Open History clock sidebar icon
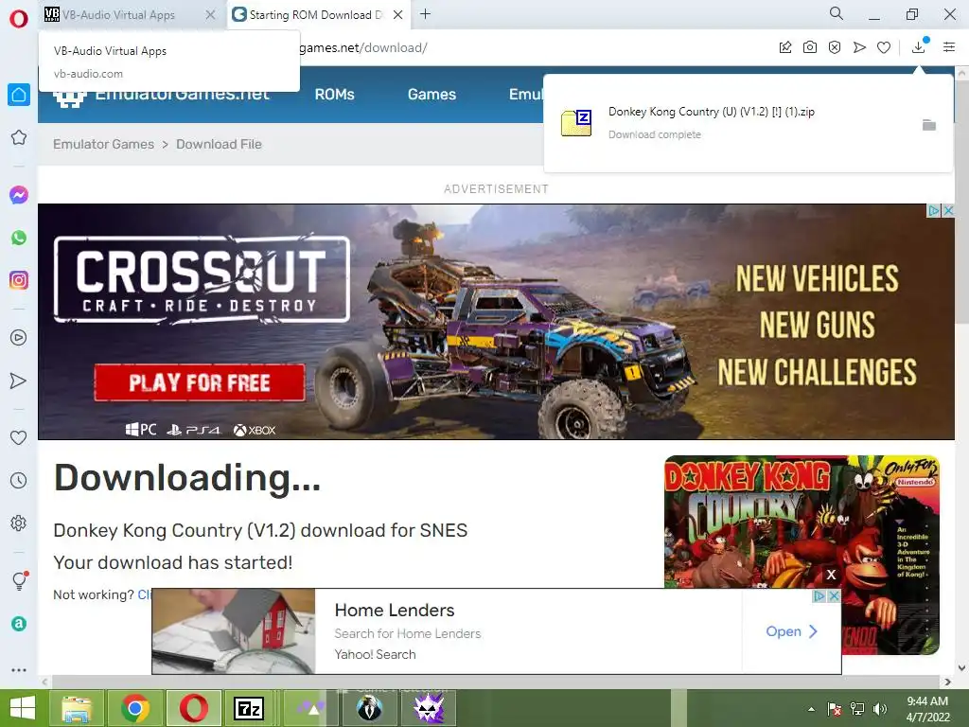Image resolution: width=969 pixels, height=727 pixels. [x=19, y=480]
